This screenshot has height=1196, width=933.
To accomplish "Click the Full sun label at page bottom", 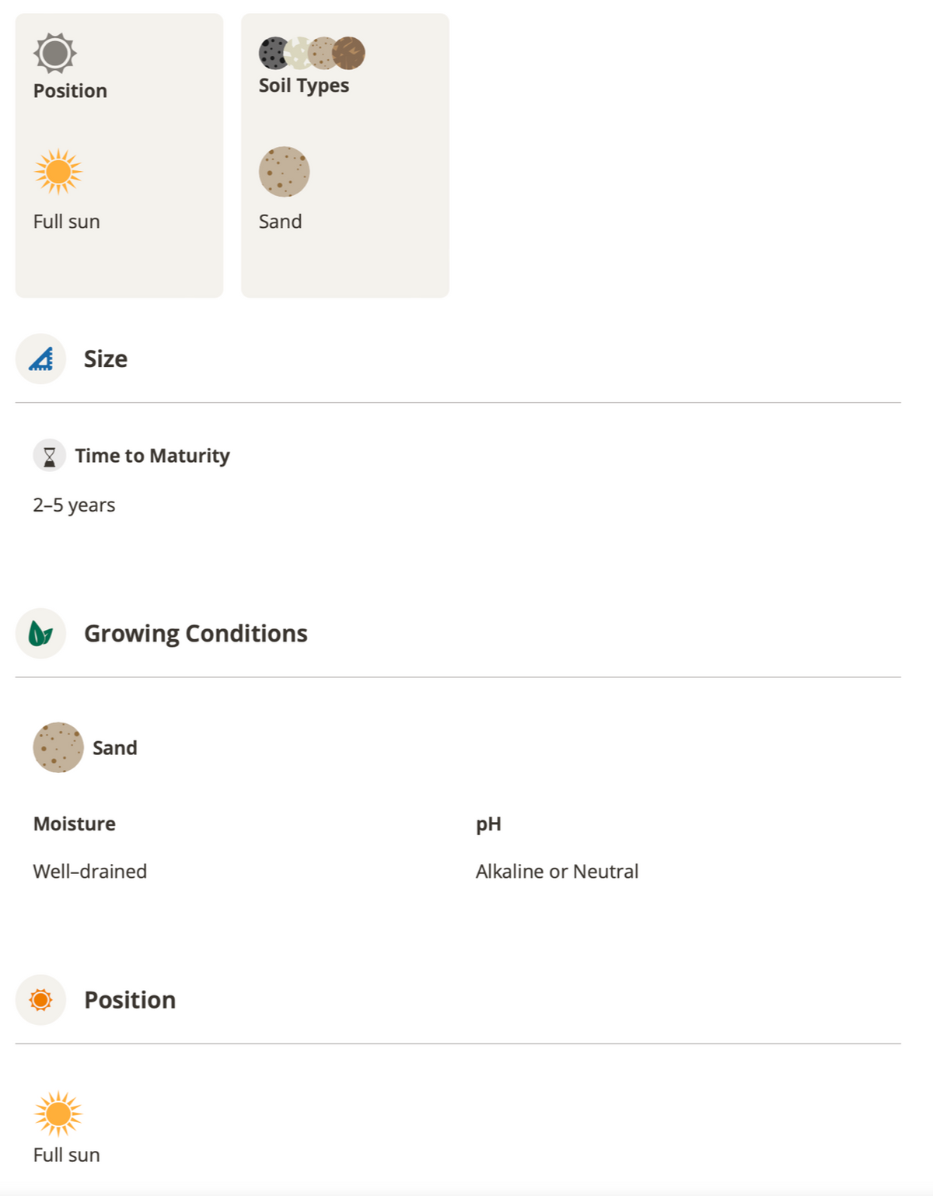I will 67,1155.
